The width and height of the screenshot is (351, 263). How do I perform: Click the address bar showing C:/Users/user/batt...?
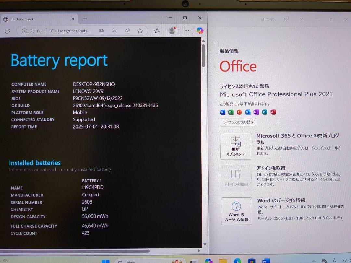coord(71,31)
